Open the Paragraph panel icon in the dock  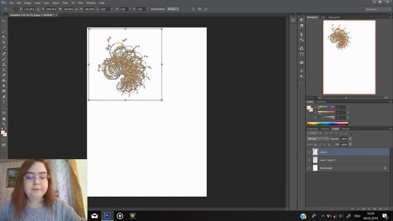(x=302, y=77)
